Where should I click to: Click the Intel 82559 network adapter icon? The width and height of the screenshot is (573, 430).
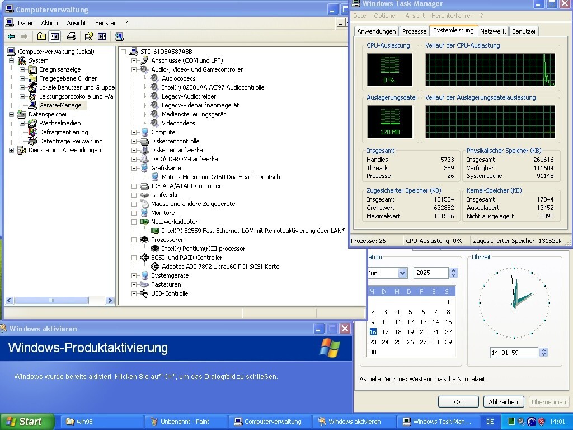[155, 231]
